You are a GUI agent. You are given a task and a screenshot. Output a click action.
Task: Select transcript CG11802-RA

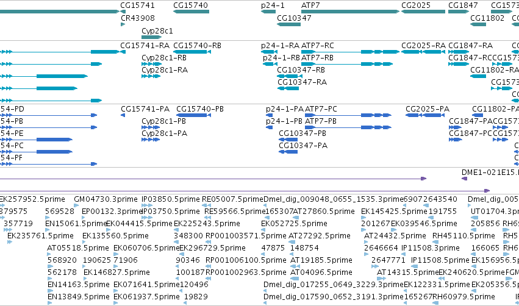pyautogui.click(x=495, y=70)
